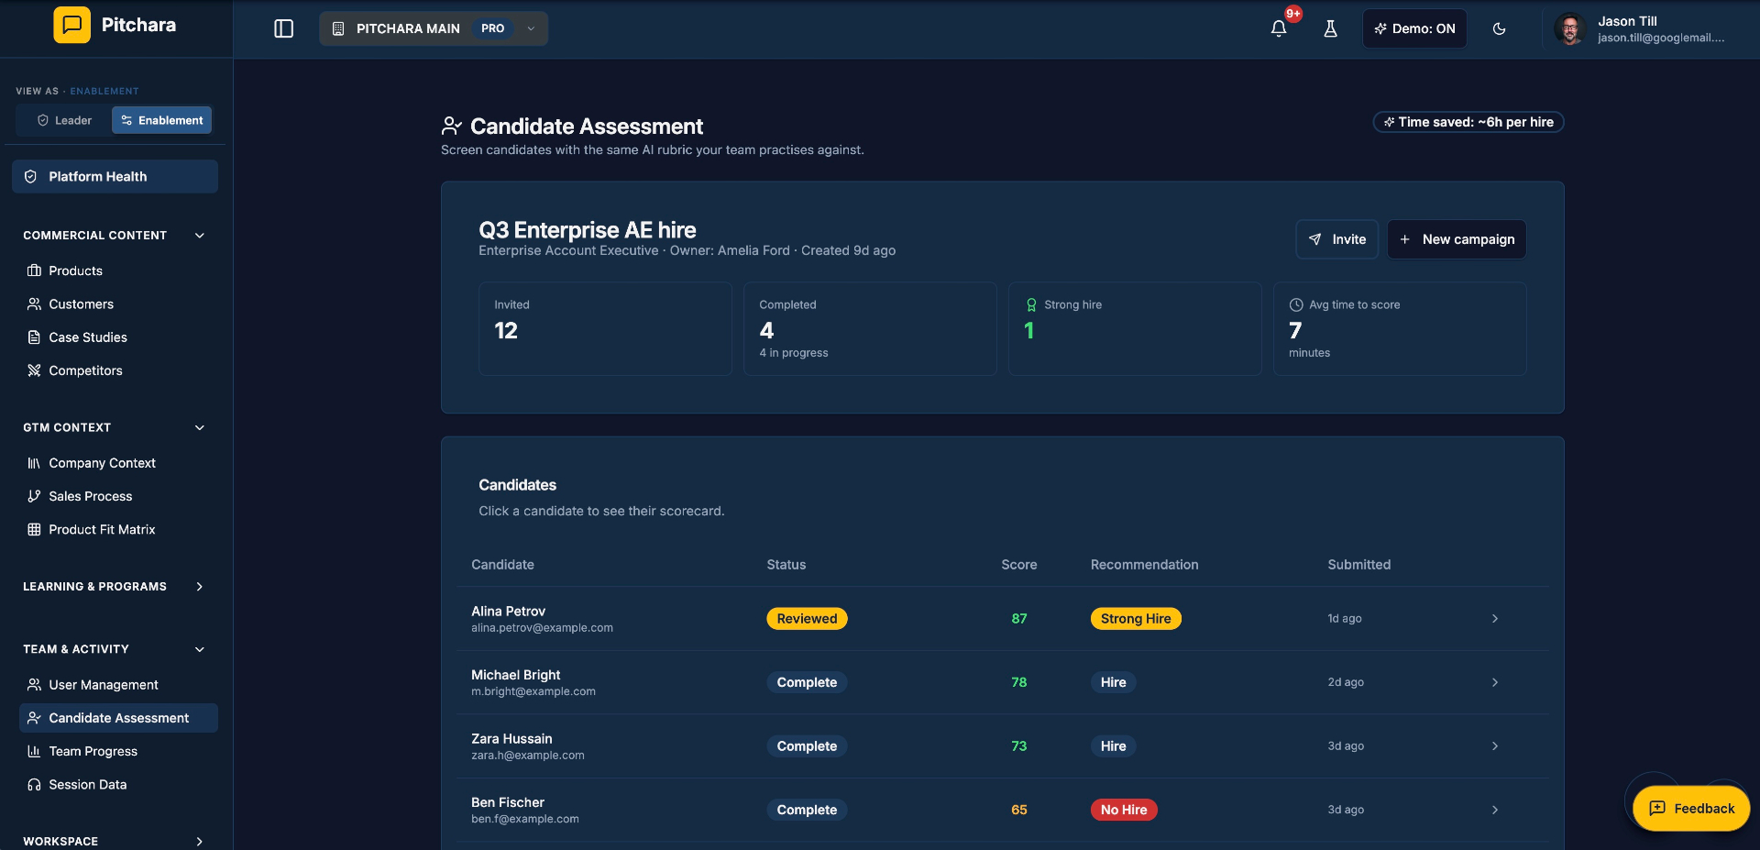1760x850 pixels.
Task: Open the flask labs icon
Action: point(1330,28)
